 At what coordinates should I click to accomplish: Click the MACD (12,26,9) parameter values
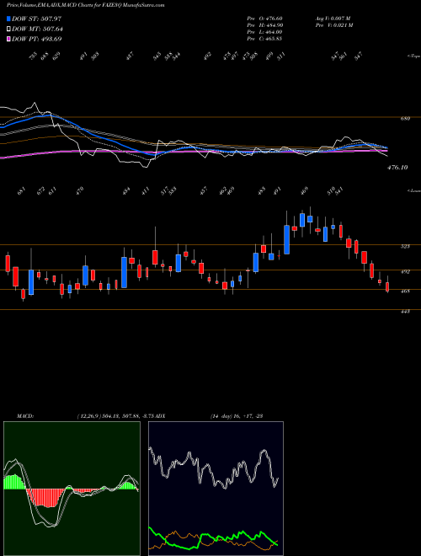pyautogui.click(x=116, y=416)
